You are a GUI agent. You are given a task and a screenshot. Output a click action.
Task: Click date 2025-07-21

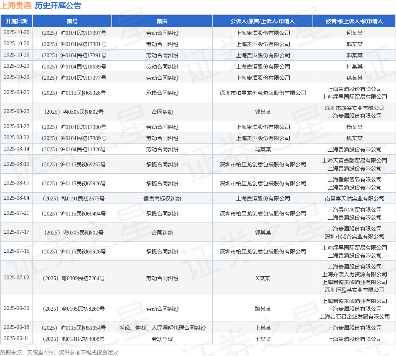[17, 213]
